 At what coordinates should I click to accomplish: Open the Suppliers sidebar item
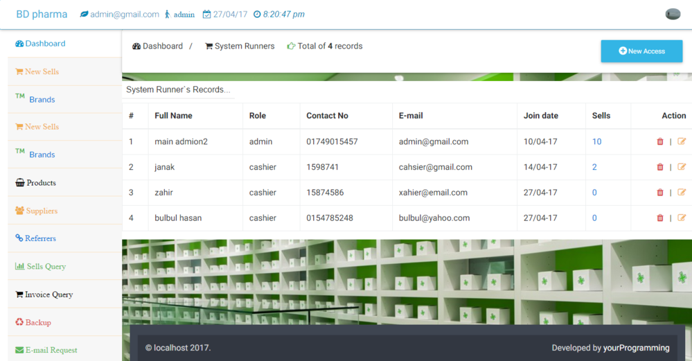[x=42, y=211]
